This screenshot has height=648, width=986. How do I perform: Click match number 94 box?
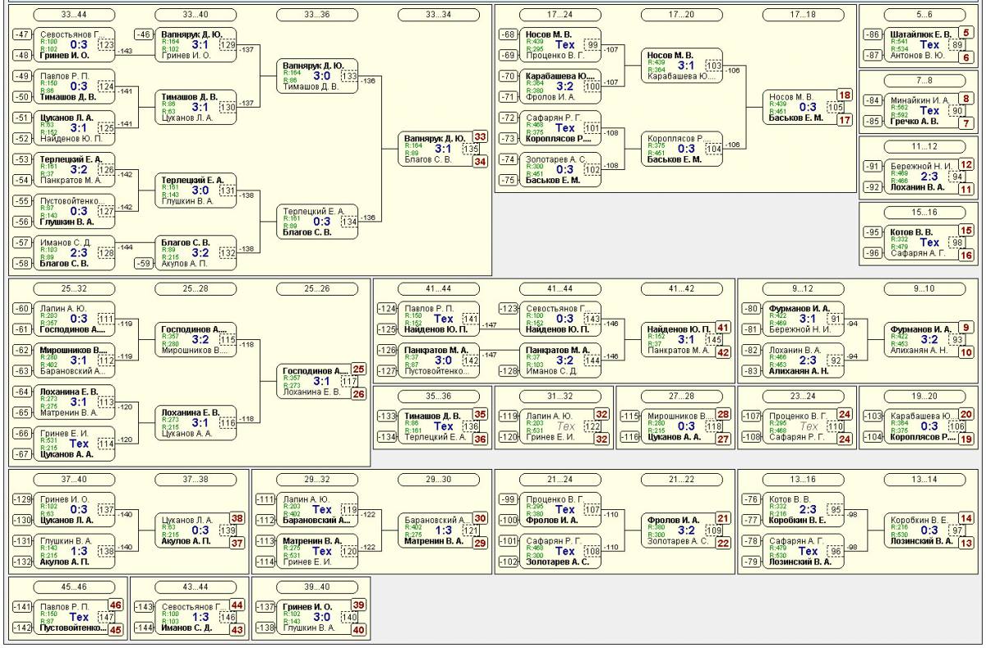pos(956,177)
